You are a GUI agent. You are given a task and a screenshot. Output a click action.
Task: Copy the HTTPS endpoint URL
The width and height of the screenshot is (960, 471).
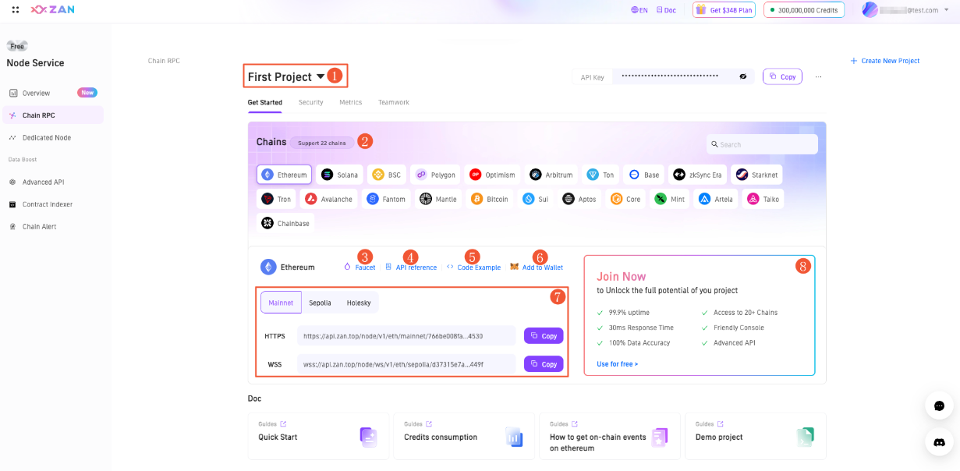pos(544,336)
